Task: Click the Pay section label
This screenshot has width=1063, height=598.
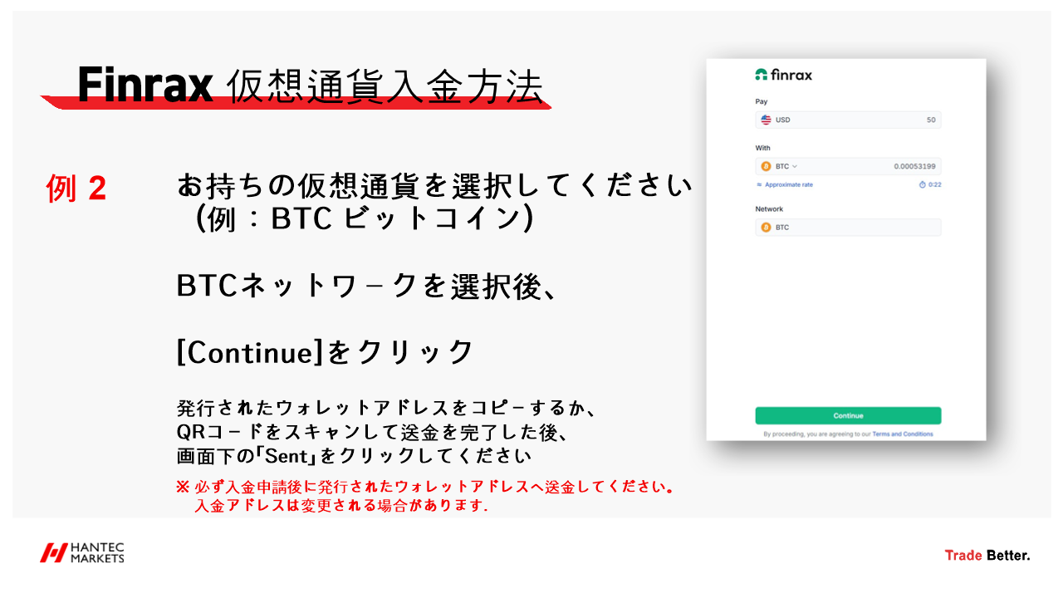Action: (x=762, y=101)
